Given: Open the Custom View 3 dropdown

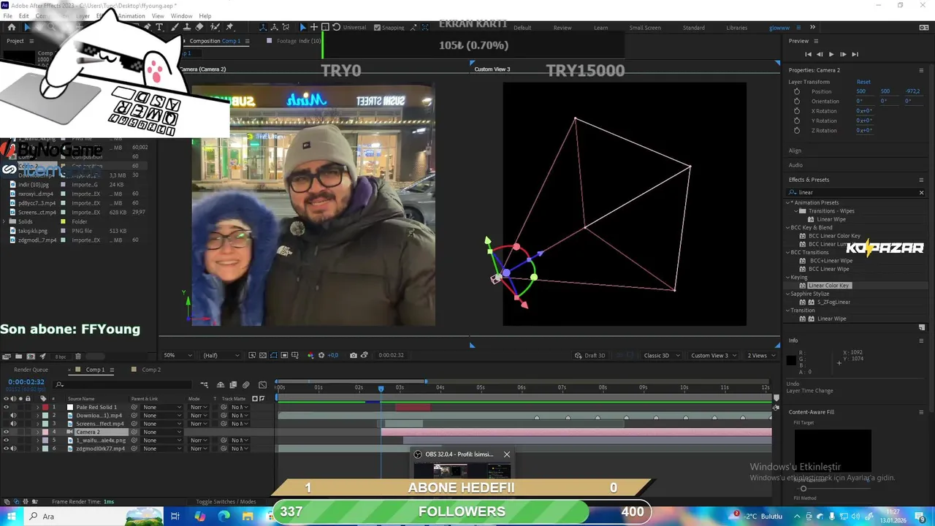Looking at the screenshot, I should coord(713,355).
